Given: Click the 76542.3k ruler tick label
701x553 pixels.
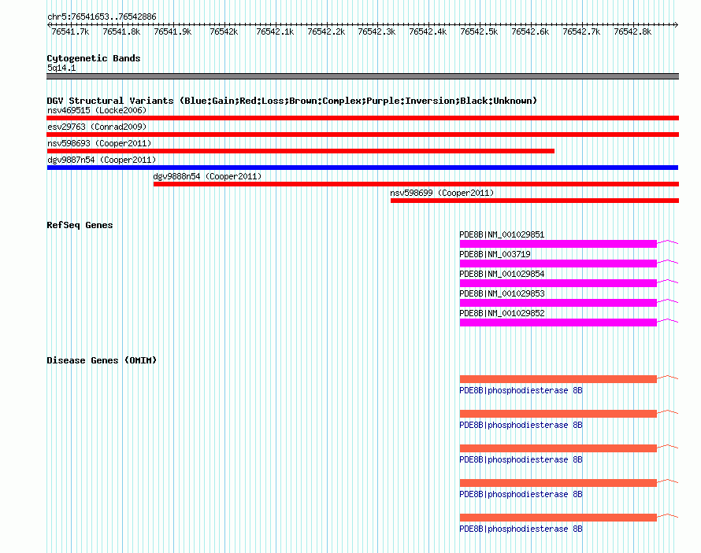Looking at the screenshot, I should (x=376, y=31).
